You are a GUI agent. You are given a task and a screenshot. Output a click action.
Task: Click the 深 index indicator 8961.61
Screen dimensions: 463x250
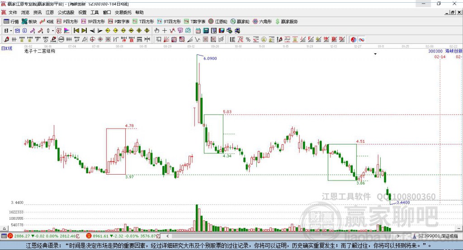pos(123,236)
